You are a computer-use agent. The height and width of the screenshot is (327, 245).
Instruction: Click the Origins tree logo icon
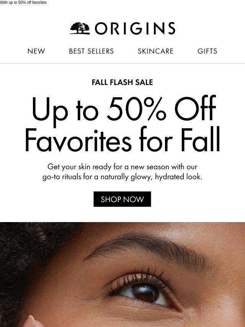[x=80, y=28]
